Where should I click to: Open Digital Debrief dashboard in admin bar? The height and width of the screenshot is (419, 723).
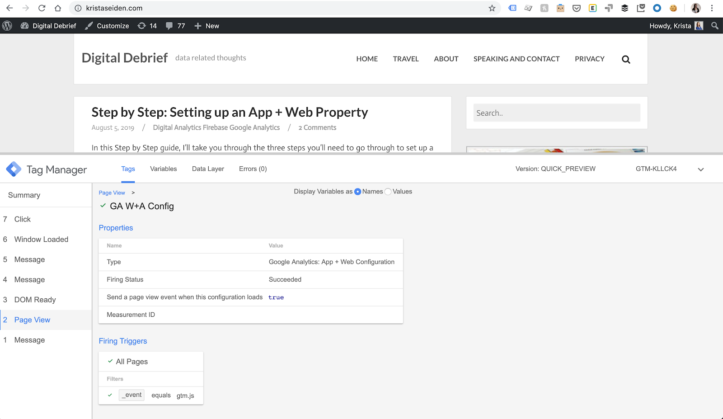(x=48, y=26)
